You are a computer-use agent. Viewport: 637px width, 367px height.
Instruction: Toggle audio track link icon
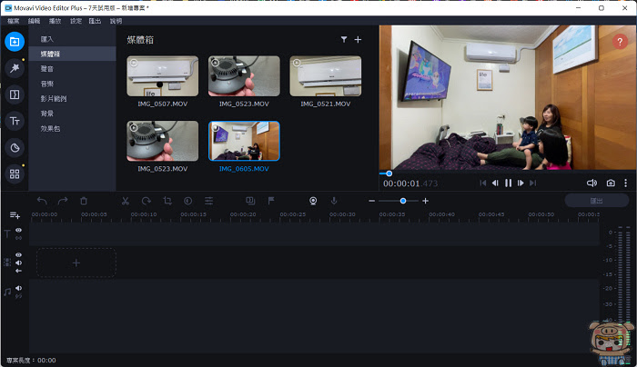(x=19, y=296)
